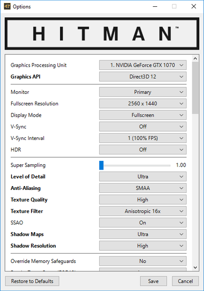The image size is (204, 291).
Task: Click the scrollbar down arrow
Action: point(195,267)
